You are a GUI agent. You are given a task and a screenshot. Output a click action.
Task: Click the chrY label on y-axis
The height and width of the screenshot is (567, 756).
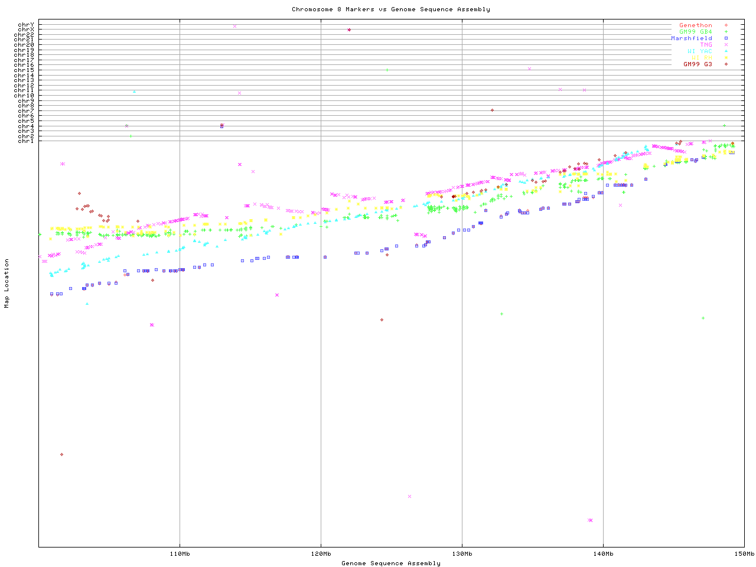(x=26, y=24)
